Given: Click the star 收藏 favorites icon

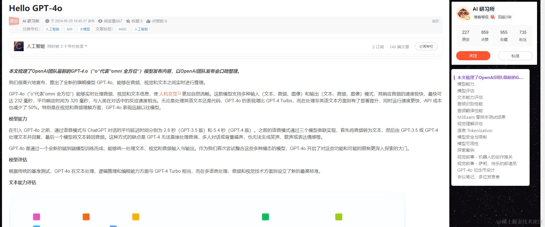Looking at the screenshot, I should [128, 21].
